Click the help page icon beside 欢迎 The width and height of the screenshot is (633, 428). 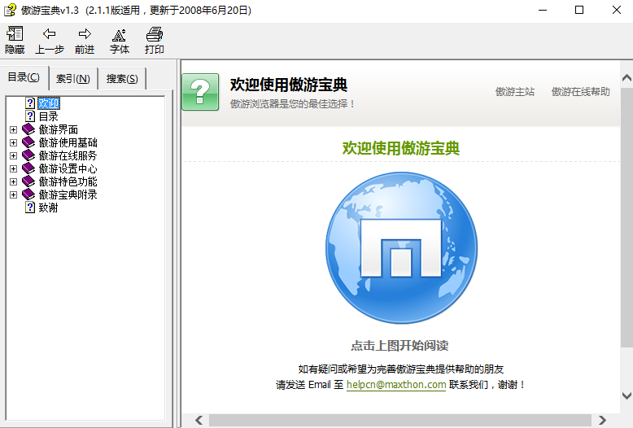(x=30, y=103)
